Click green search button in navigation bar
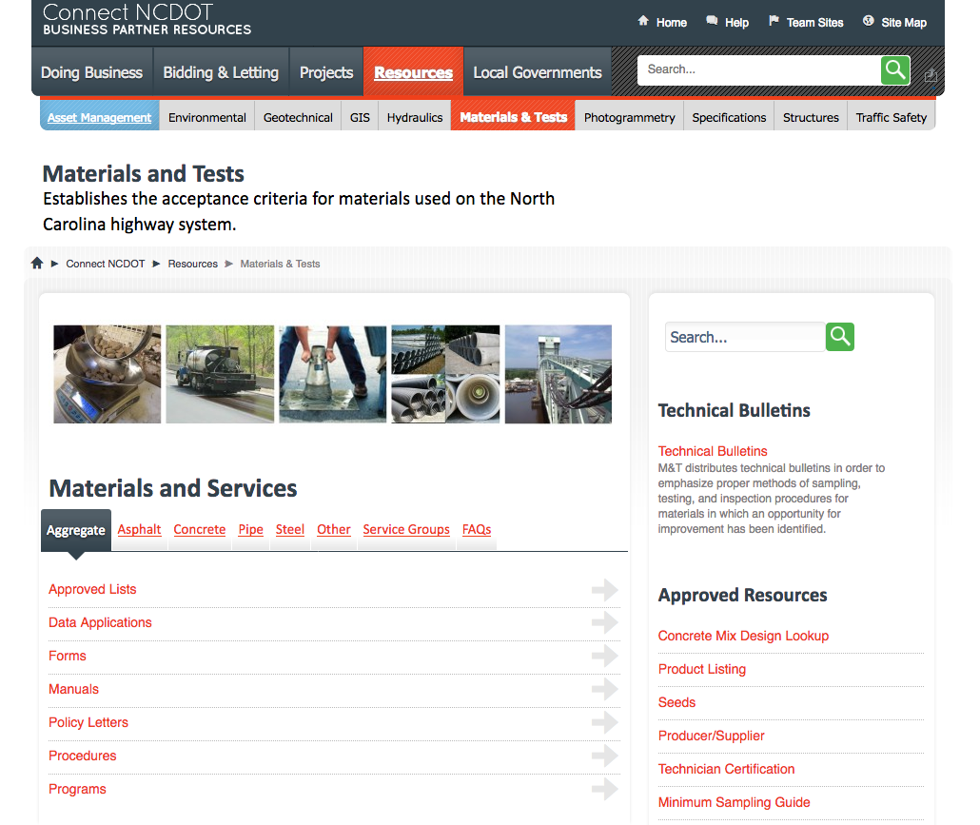This screenshot has height=825, width=980. coord(895,70)
